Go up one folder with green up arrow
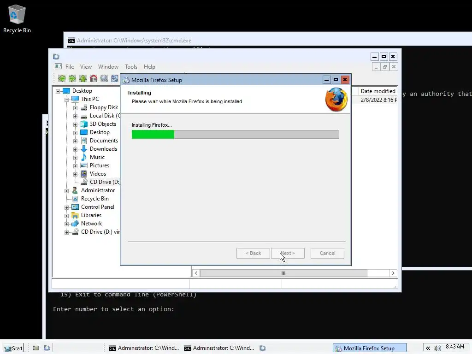 83,78
